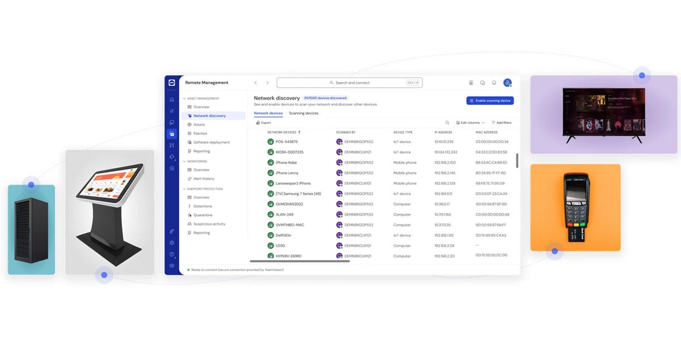Click the Search and connect field
The width and height of the screenshot is (681, 340).
click(x=349, y=83)
